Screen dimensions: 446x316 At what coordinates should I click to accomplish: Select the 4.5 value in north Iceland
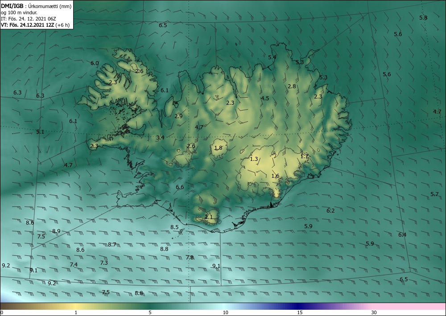tap(265, 98)
